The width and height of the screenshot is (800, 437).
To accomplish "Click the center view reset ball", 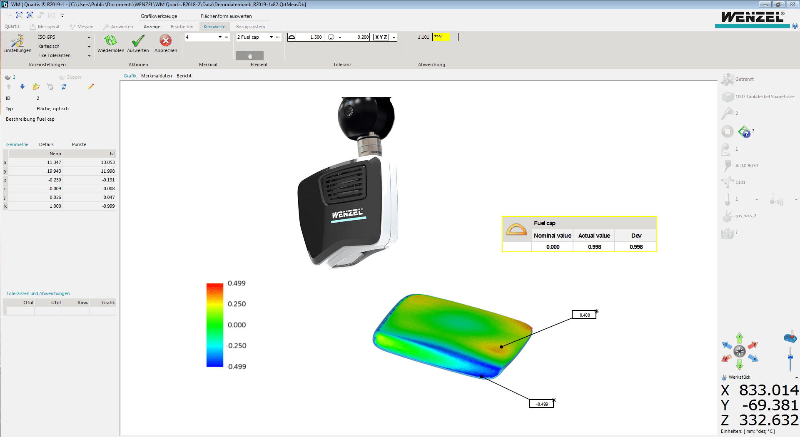I will coord(740,351).
